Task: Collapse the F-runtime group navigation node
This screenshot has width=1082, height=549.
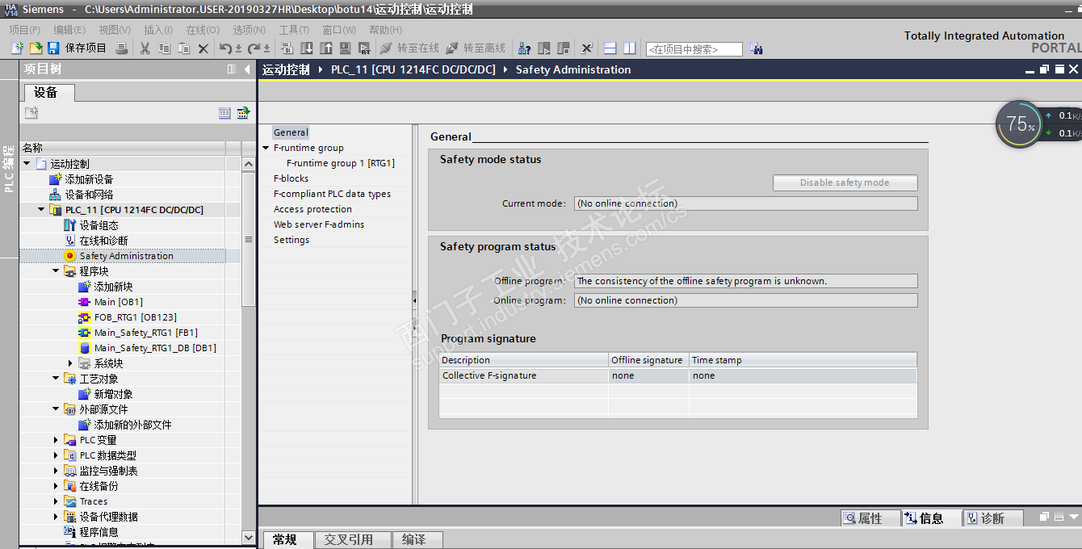Action: pyautogui.click(x=266, y=148)
